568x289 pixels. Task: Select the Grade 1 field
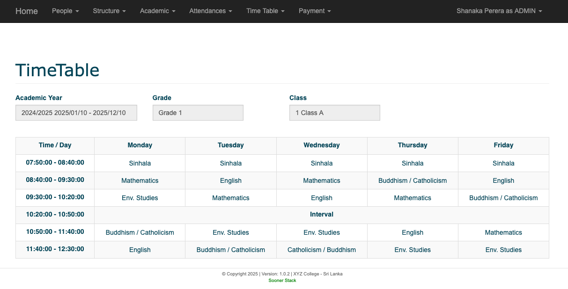198,113
